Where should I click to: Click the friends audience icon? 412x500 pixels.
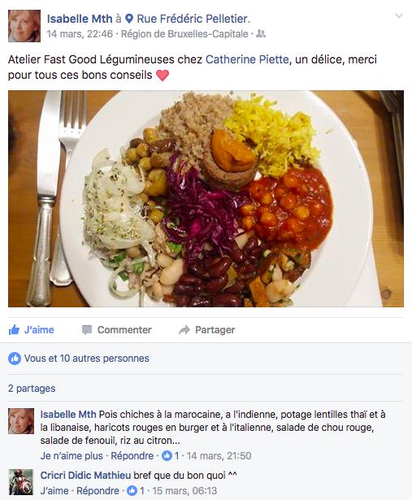(261, 33)
